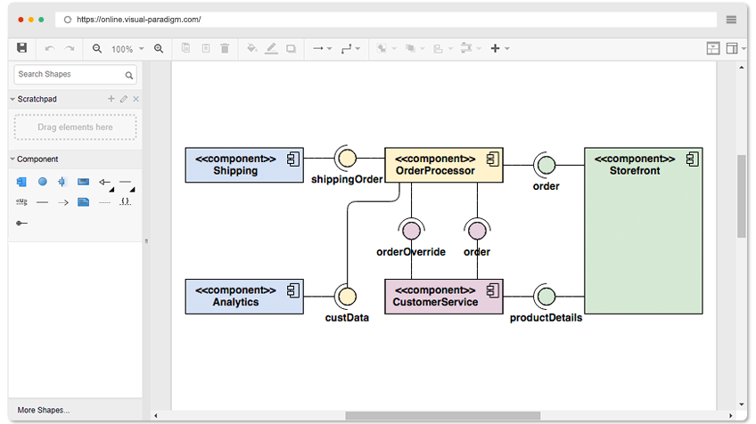Open the zoom percentage dropdown

pos(127,49)
